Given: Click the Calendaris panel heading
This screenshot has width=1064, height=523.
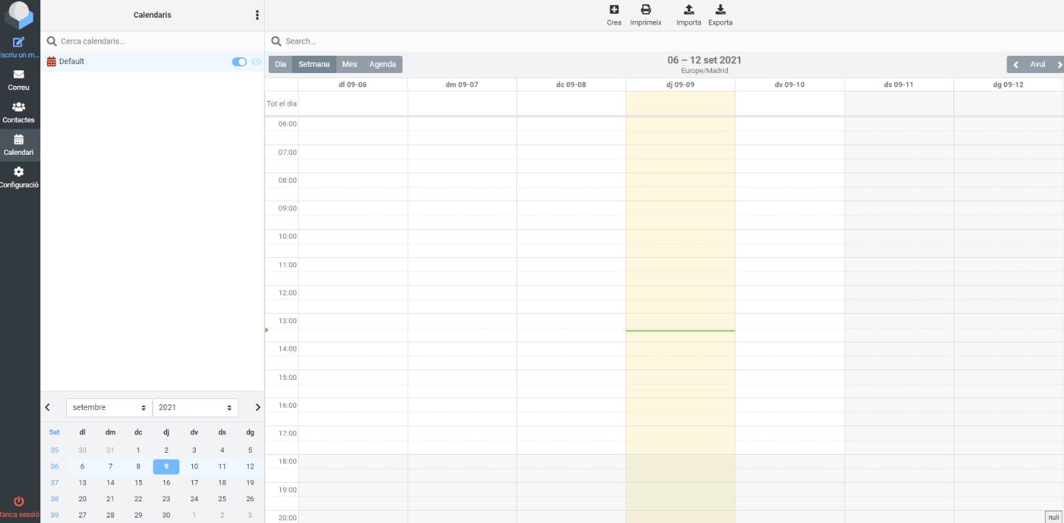Looking at the screenshot, I should click(152, 15).
